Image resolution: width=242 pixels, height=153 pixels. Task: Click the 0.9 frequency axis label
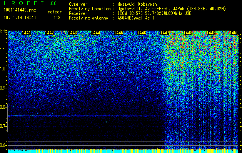[x=3, y=88]
